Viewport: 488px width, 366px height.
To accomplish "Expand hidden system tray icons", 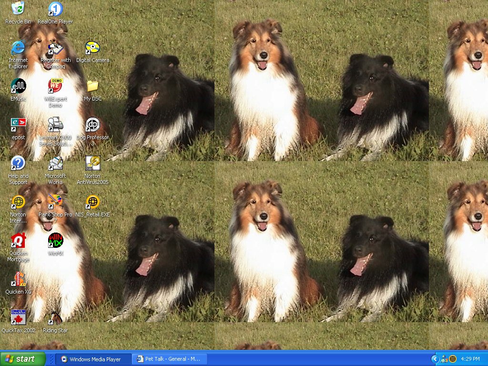I will coord(435,359).
